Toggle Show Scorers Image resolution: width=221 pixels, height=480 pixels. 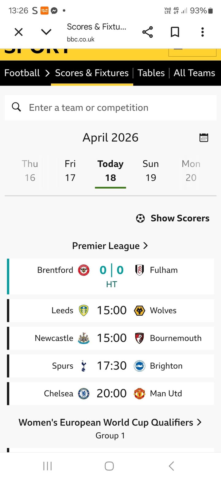(173, 218)
